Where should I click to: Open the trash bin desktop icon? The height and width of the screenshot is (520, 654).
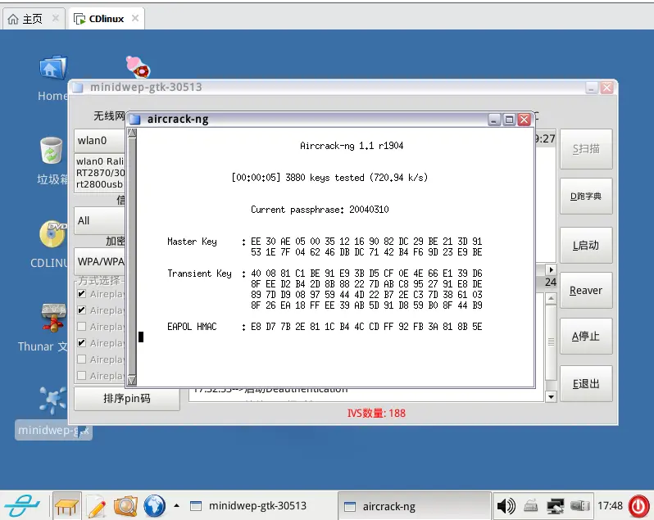point(52,151)
